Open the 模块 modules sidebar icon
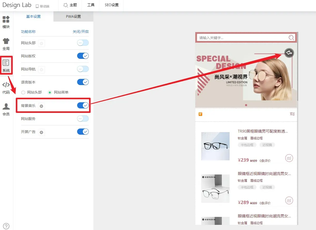This screenshot has height=230, width=316. pyautogui.click(x=6, y=22)
